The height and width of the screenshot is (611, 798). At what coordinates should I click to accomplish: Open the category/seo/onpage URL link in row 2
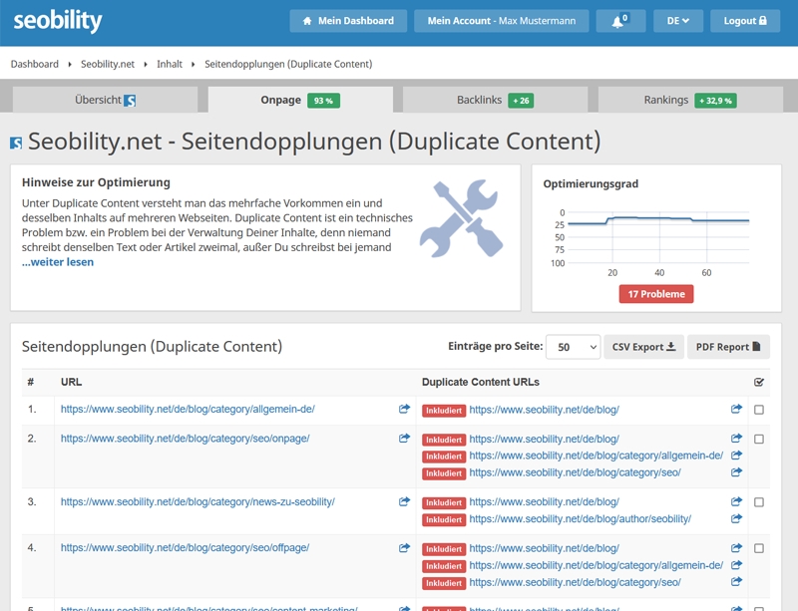click(x=186, y=439)
